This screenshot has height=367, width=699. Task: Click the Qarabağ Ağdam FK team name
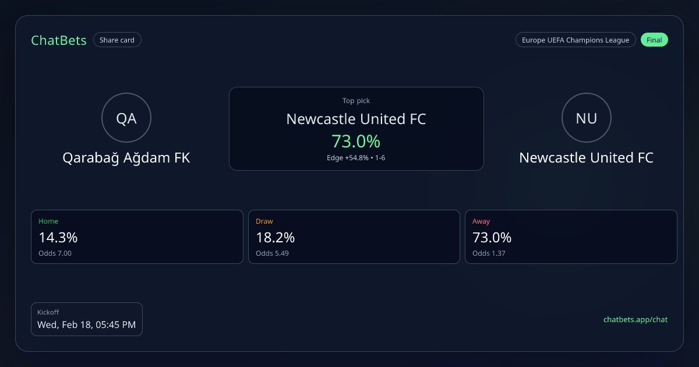pos(126,158)
